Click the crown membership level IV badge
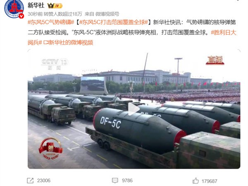The width and height of the screenshot is (248, 186). [x=55, y=6]
